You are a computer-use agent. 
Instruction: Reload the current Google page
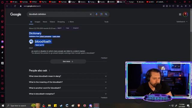(15, 6)
